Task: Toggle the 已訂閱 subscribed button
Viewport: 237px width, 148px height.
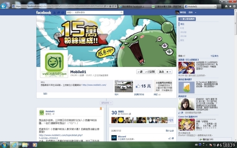Action: 150,72
